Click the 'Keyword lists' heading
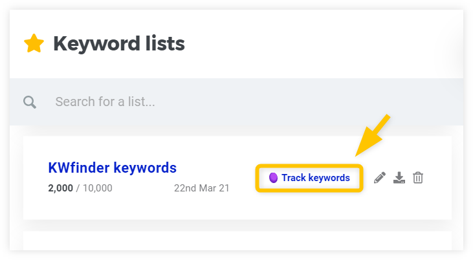This screenshot has height=260, width=473. click(119, 44)
